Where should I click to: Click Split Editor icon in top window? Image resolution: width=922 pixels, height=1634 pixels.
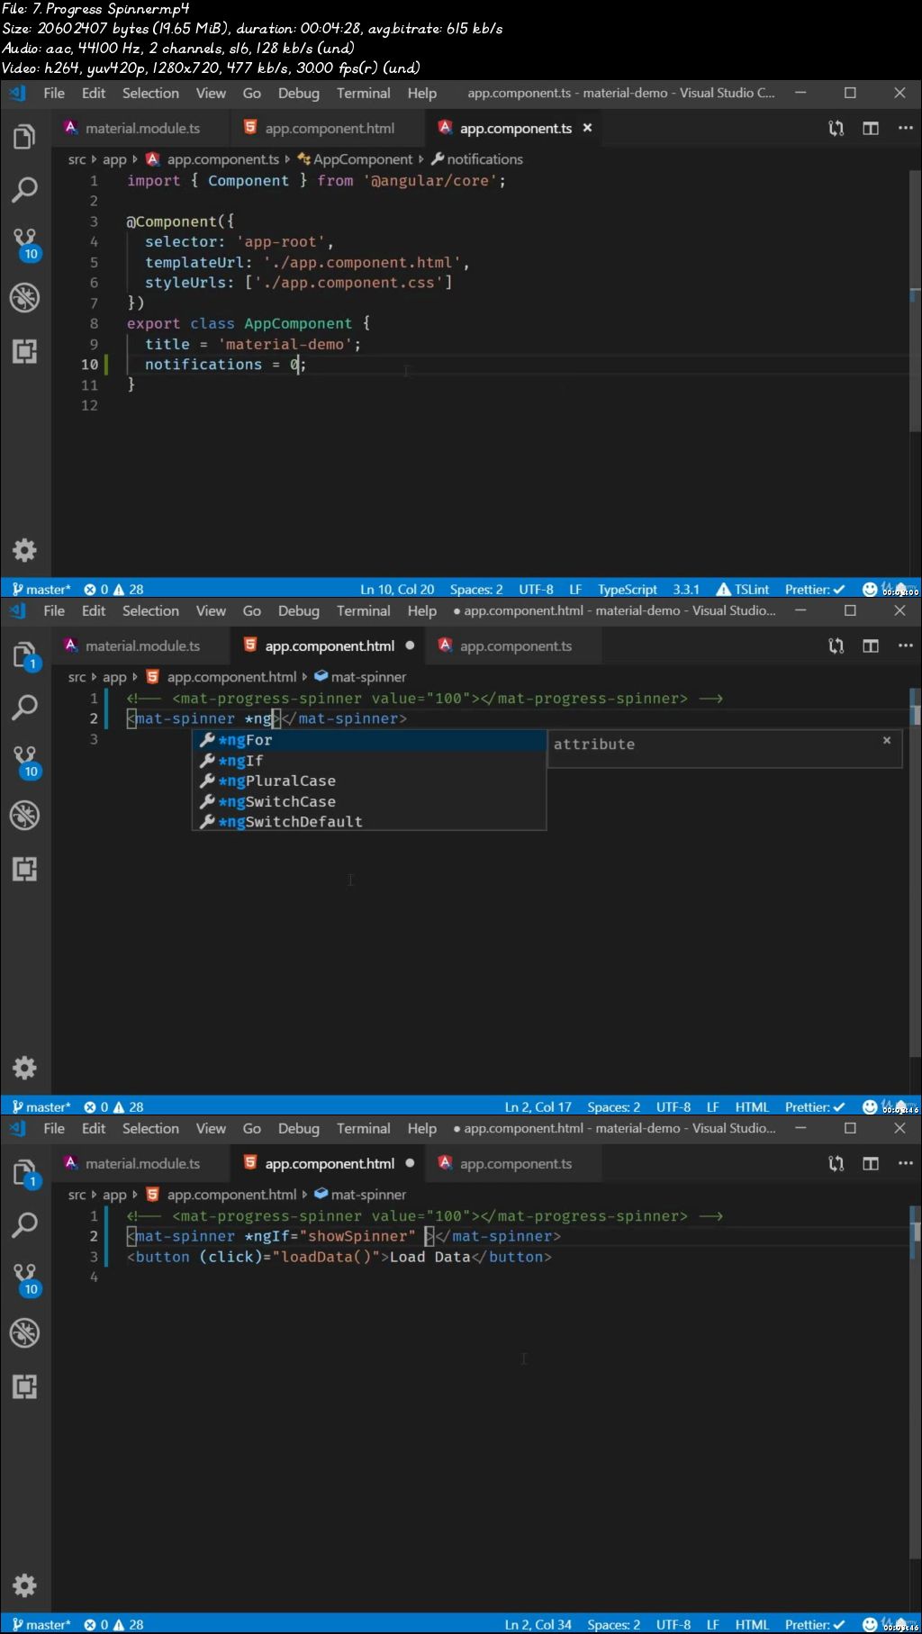[x=871, y=129]
